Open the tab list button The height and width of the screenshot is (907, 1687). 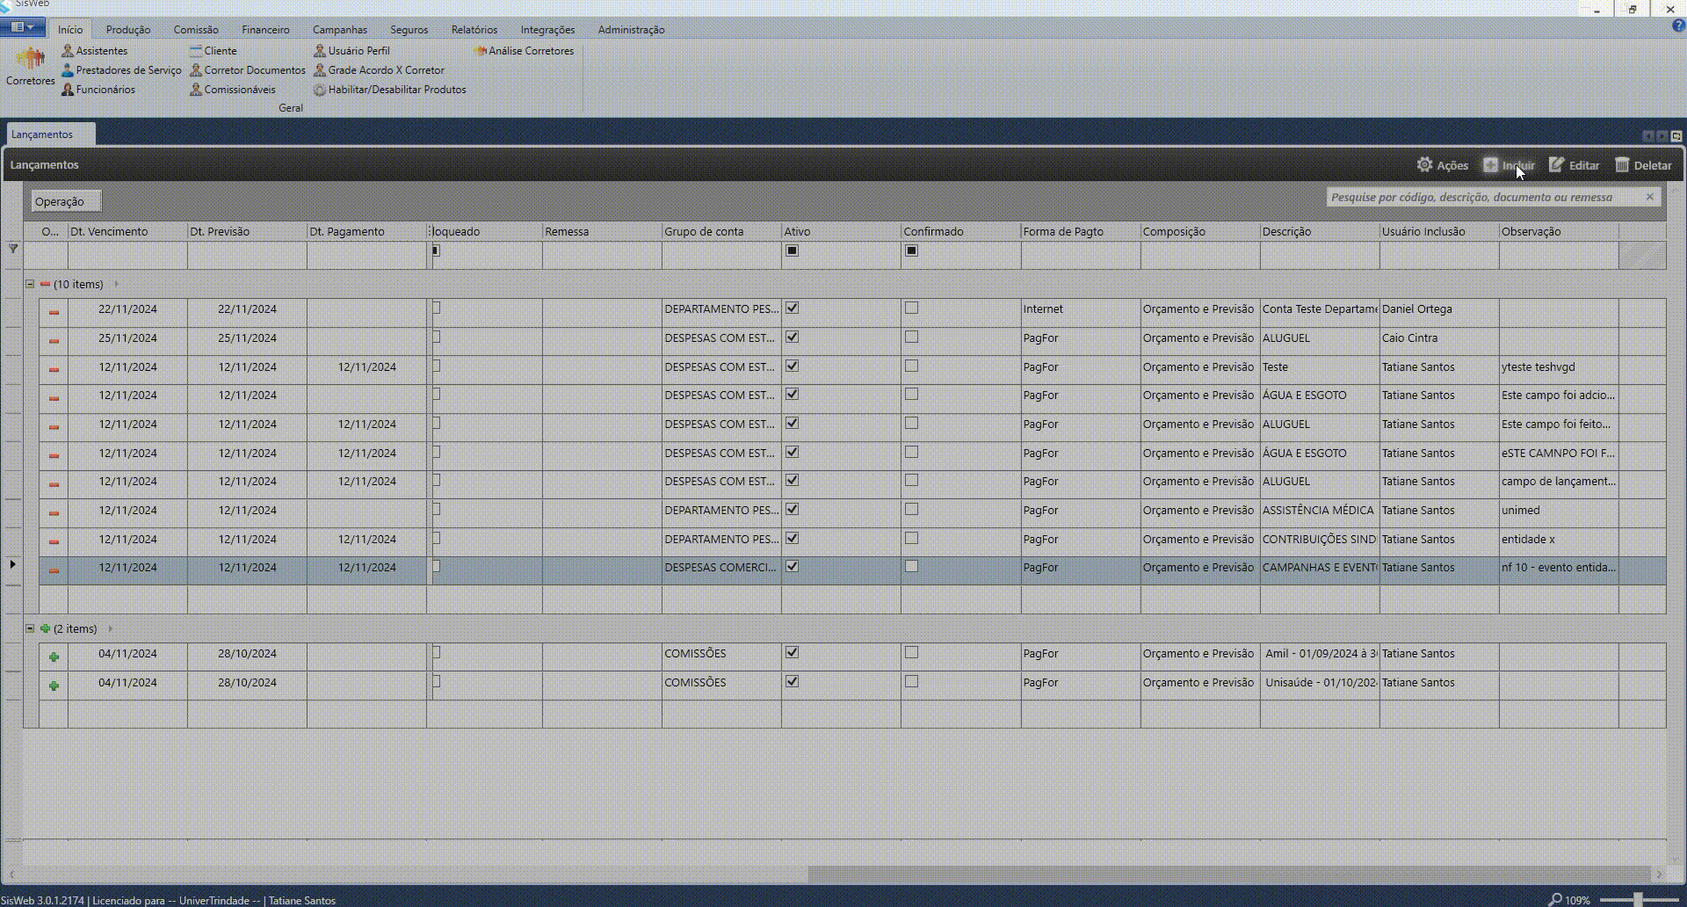tap(1676, 136)
